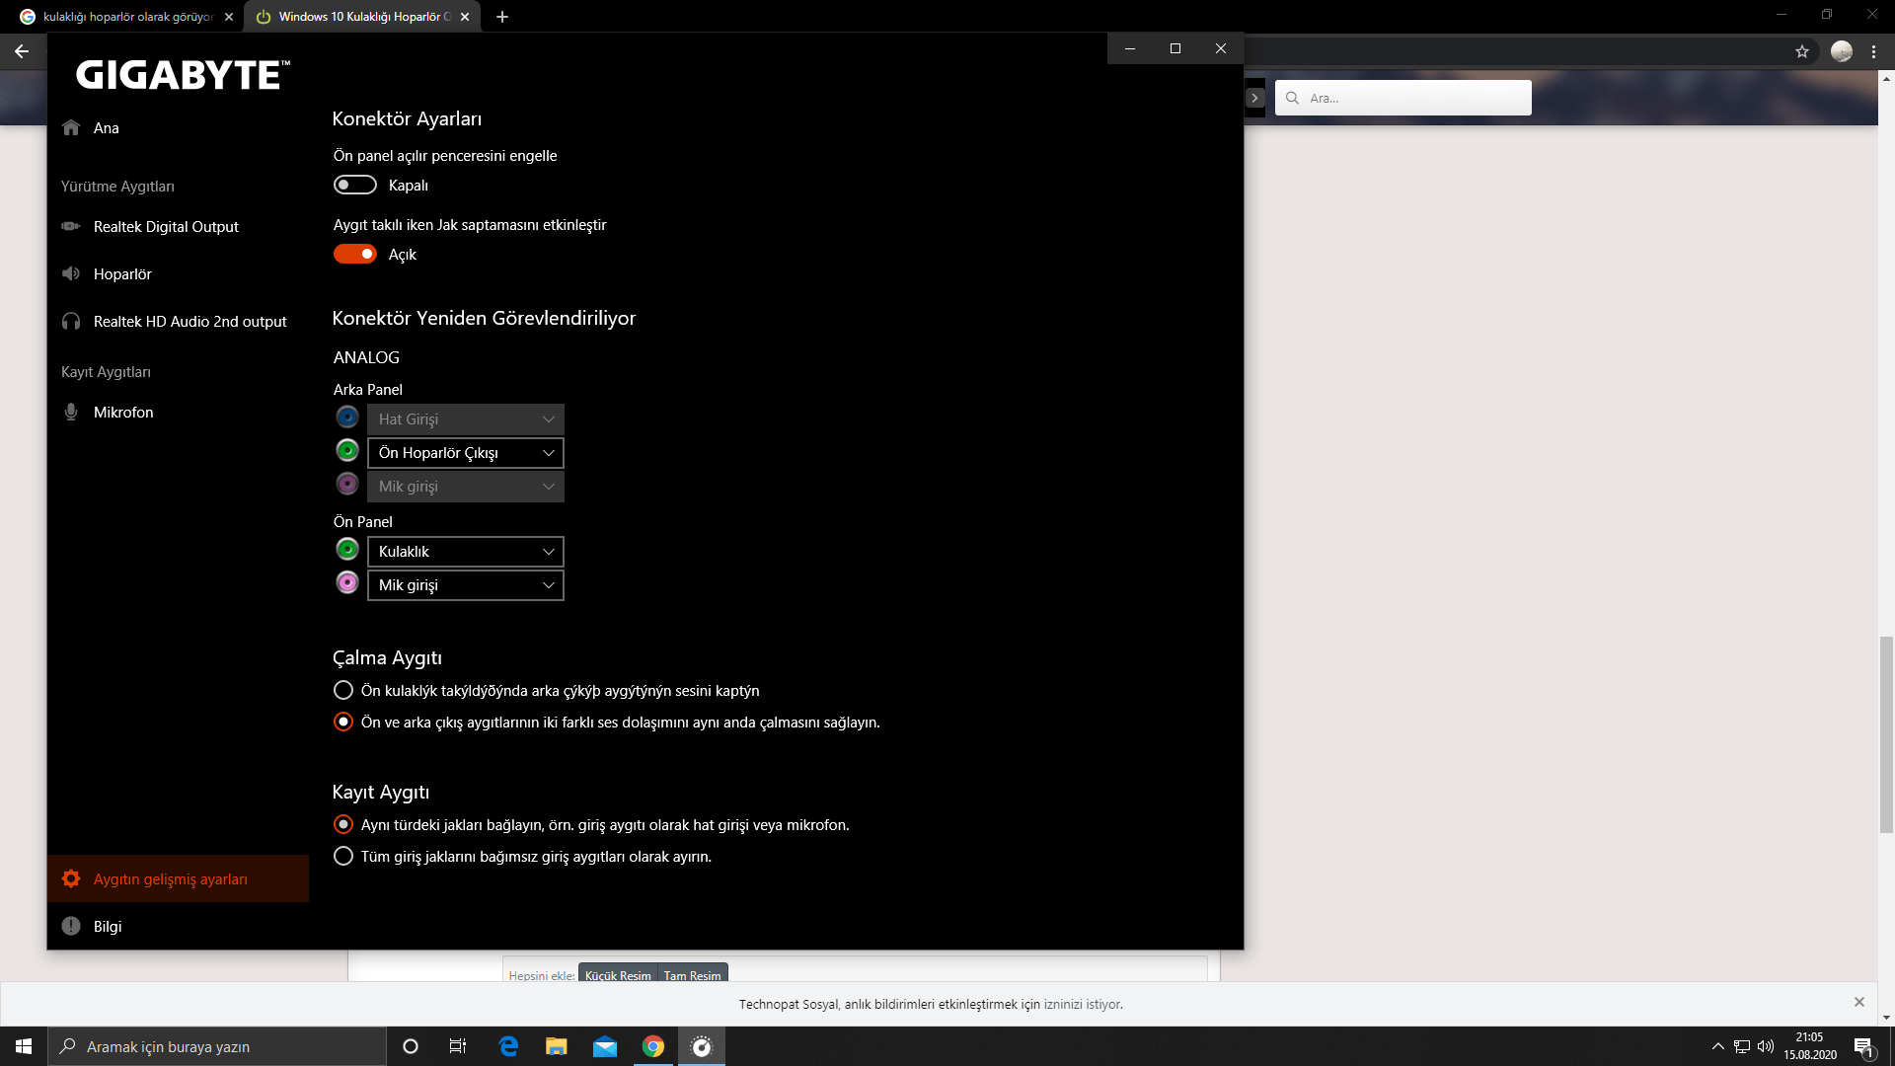Open the Mikrofon recording device
Viewport: 1895px width, 1066px height.
coord(122,412)
